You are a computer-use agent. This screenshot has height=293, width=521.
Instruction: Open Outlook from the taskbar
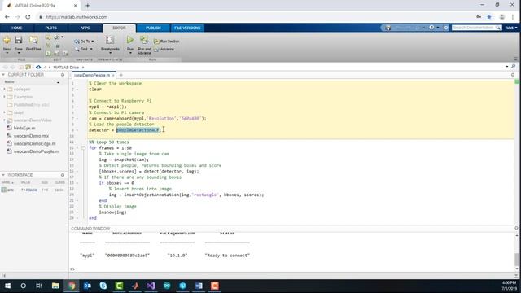87,286
